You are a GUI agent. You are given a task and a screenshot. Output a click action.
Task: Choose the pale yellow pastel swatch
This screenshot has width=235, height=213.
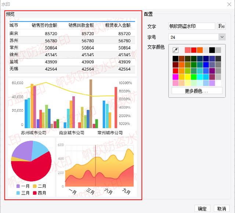click(188, 83)
